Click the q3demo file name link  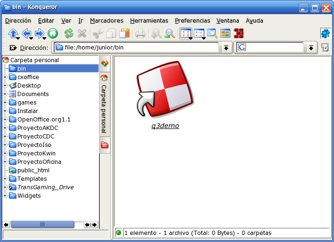tap(165, 126)
